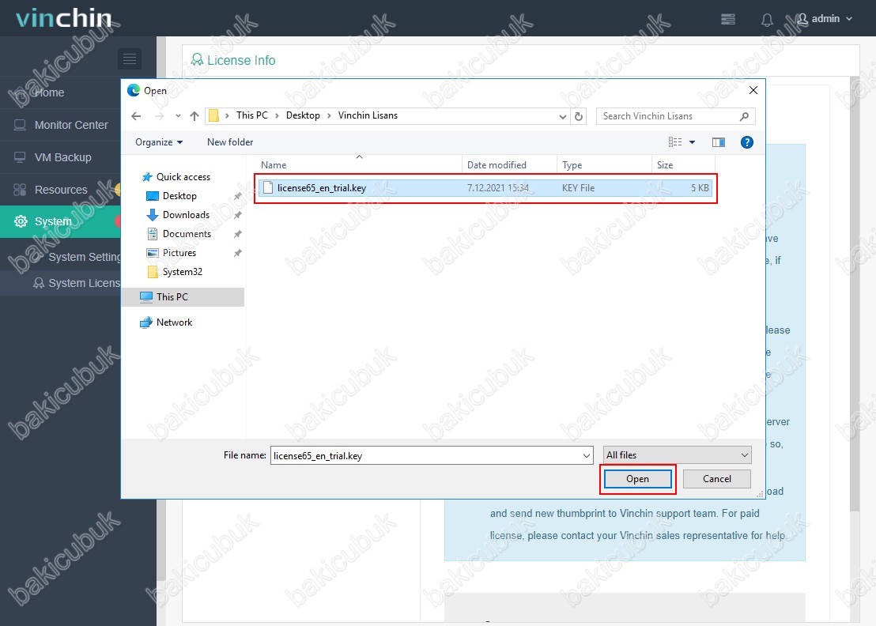Image resolution: width=876 pixels, height=626 pixels.
Task: Select license65_en_trial.key file
Action: click(485, 188)
